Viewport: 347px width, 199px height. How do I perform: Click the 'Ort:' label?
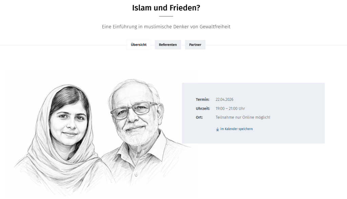tap(199, 117)
